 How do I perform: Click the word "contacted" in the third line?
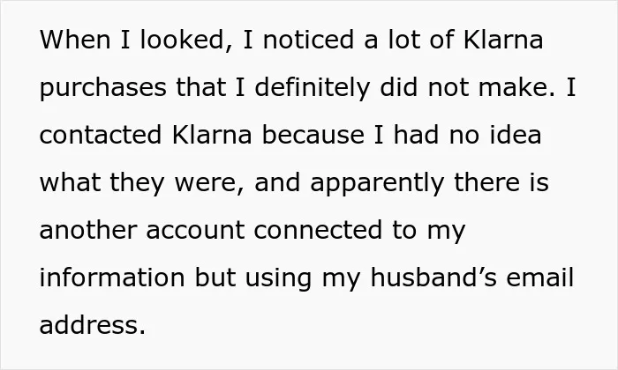pyautogui.click(x=101, y=135)
